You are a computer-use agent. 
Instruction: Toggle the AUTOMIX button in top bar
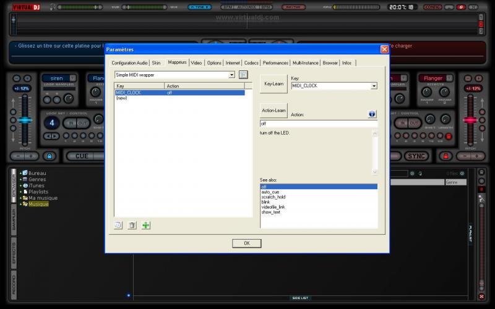246,7
